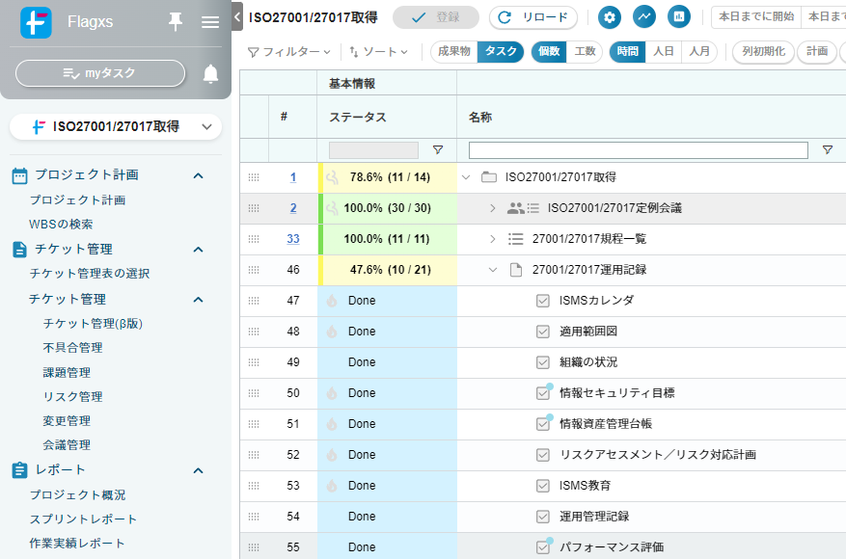
Task: Select the 人日 display mode
Action: (664, 51)
